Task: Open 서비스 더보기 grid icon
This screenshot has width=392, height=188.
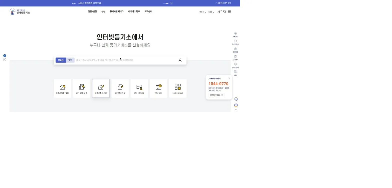Action: click(178, 88)
